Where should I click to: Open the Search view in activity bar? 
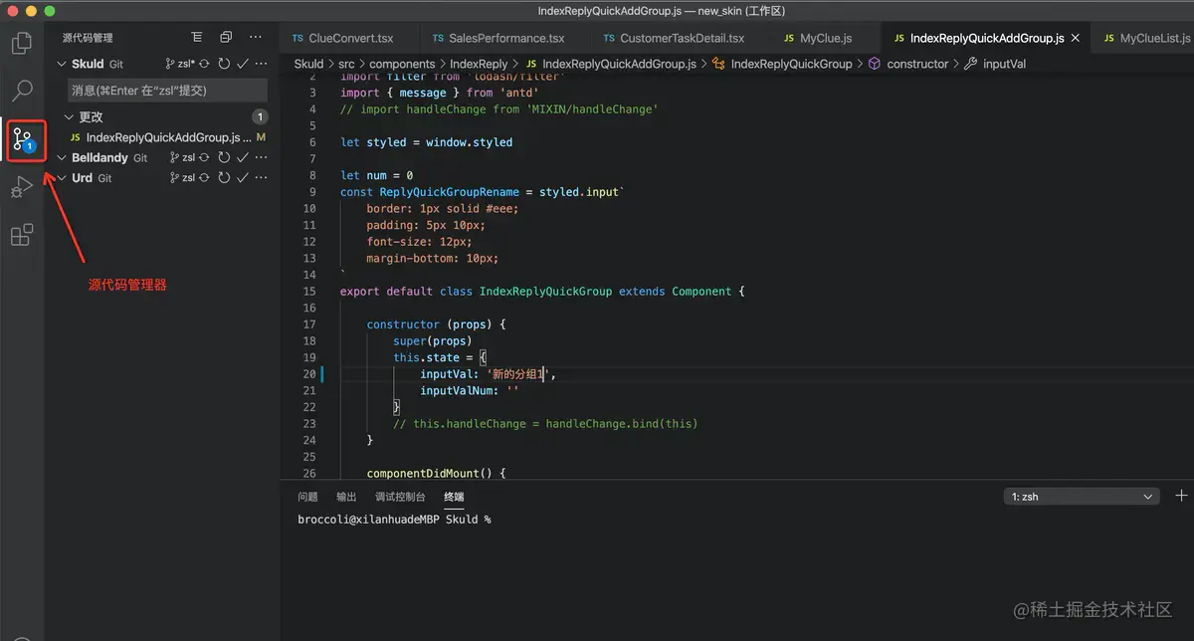[21, 91]
